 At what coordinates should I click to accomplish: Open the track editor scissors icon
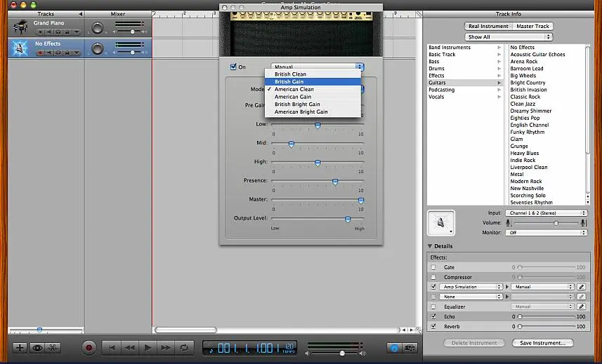coord(53,347)
